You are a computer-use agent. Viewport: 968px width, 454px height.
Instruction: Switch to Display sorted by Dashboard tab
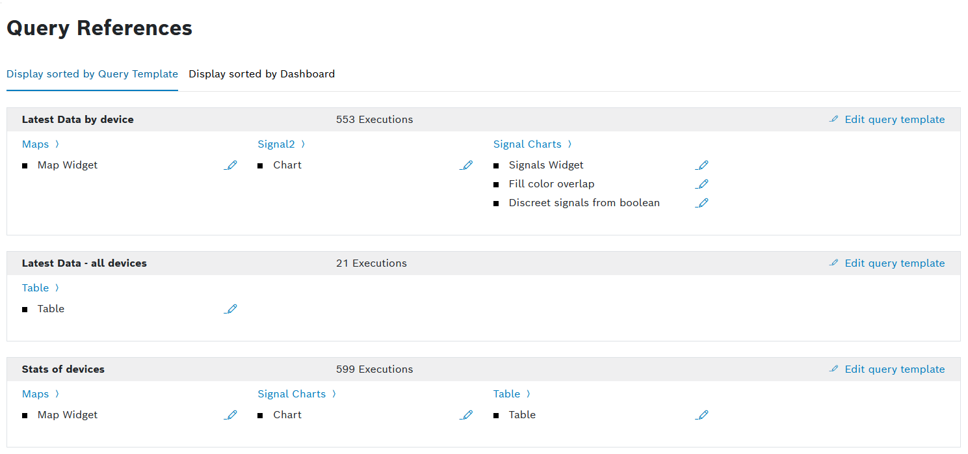point(261,74)
